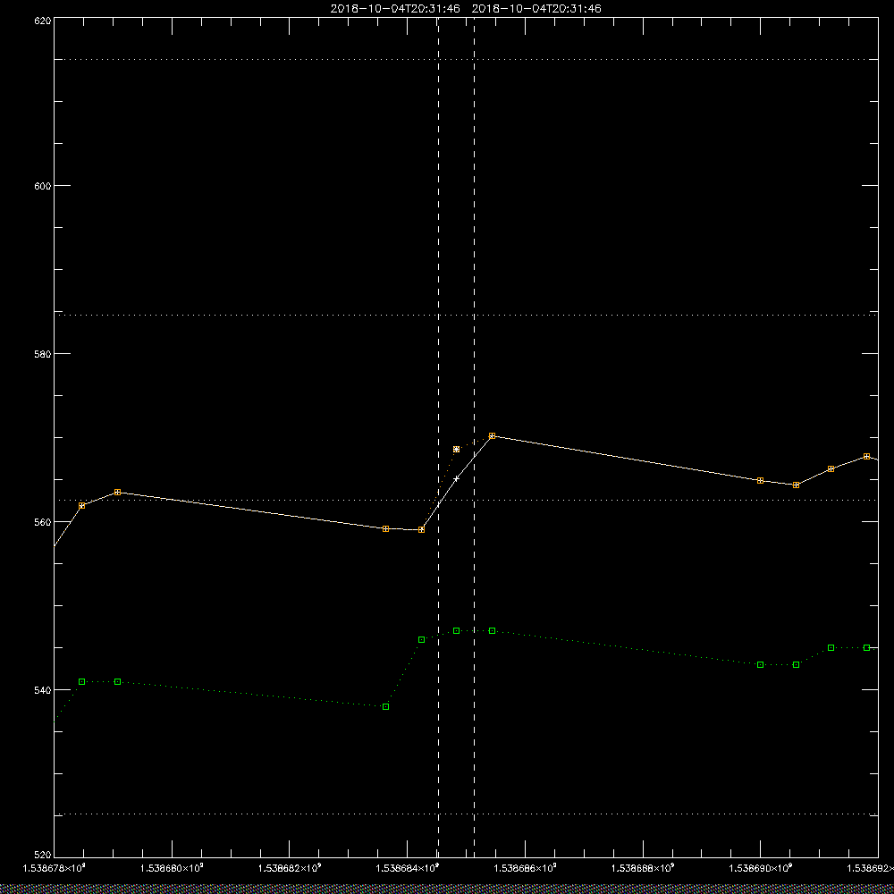Click x-axis label 1.538686×10⁹

click(x=525, y=868)
